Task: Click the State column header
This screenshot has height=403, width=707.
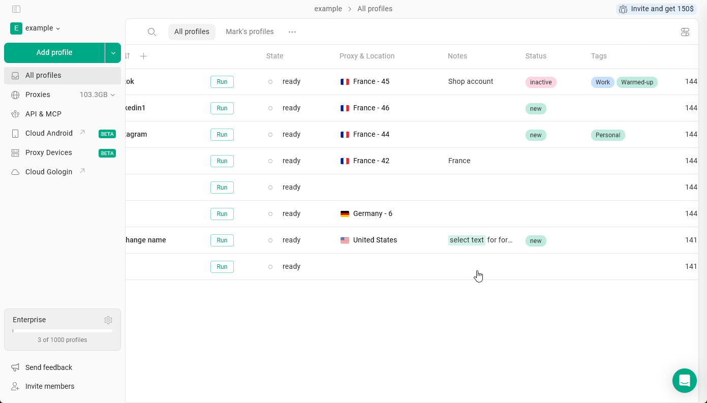Action: point(274,56)
